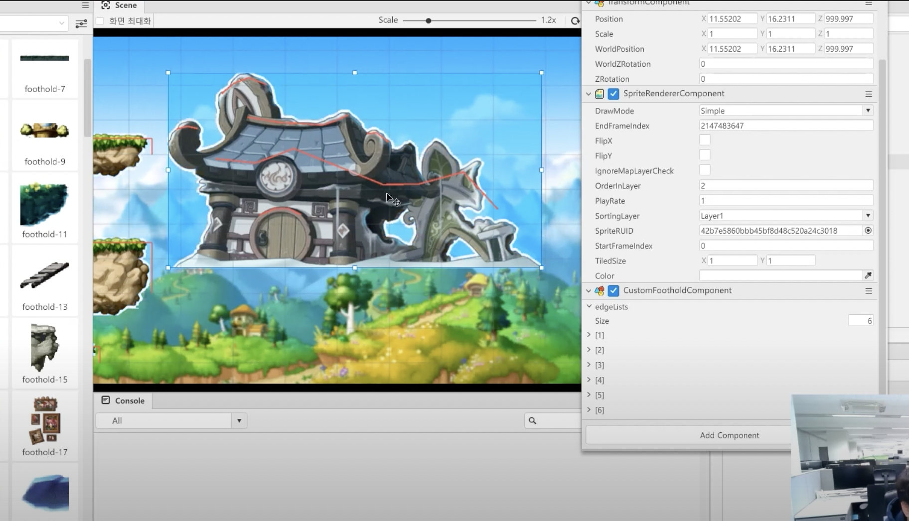The width and height of the screenshot is (909, 521).
Task: Select the foothold-15 asset thumbnail
Action: [x=45, y=348]
